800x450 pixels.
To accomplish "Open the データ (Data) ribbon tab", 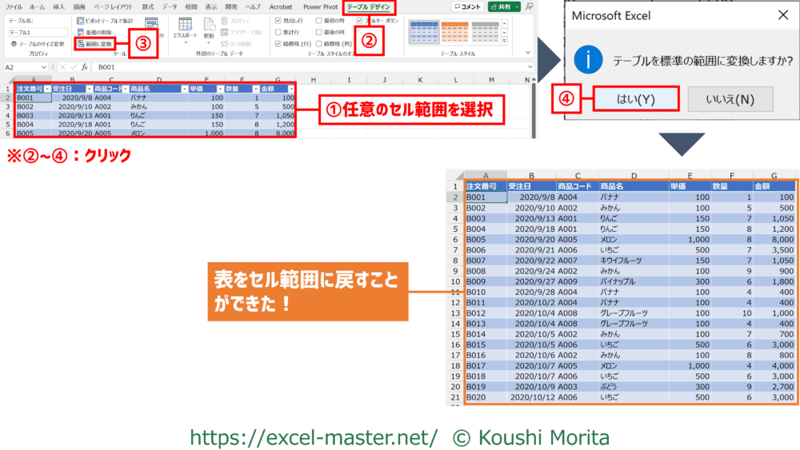I will pyautogui.click(x=170, y=6).
